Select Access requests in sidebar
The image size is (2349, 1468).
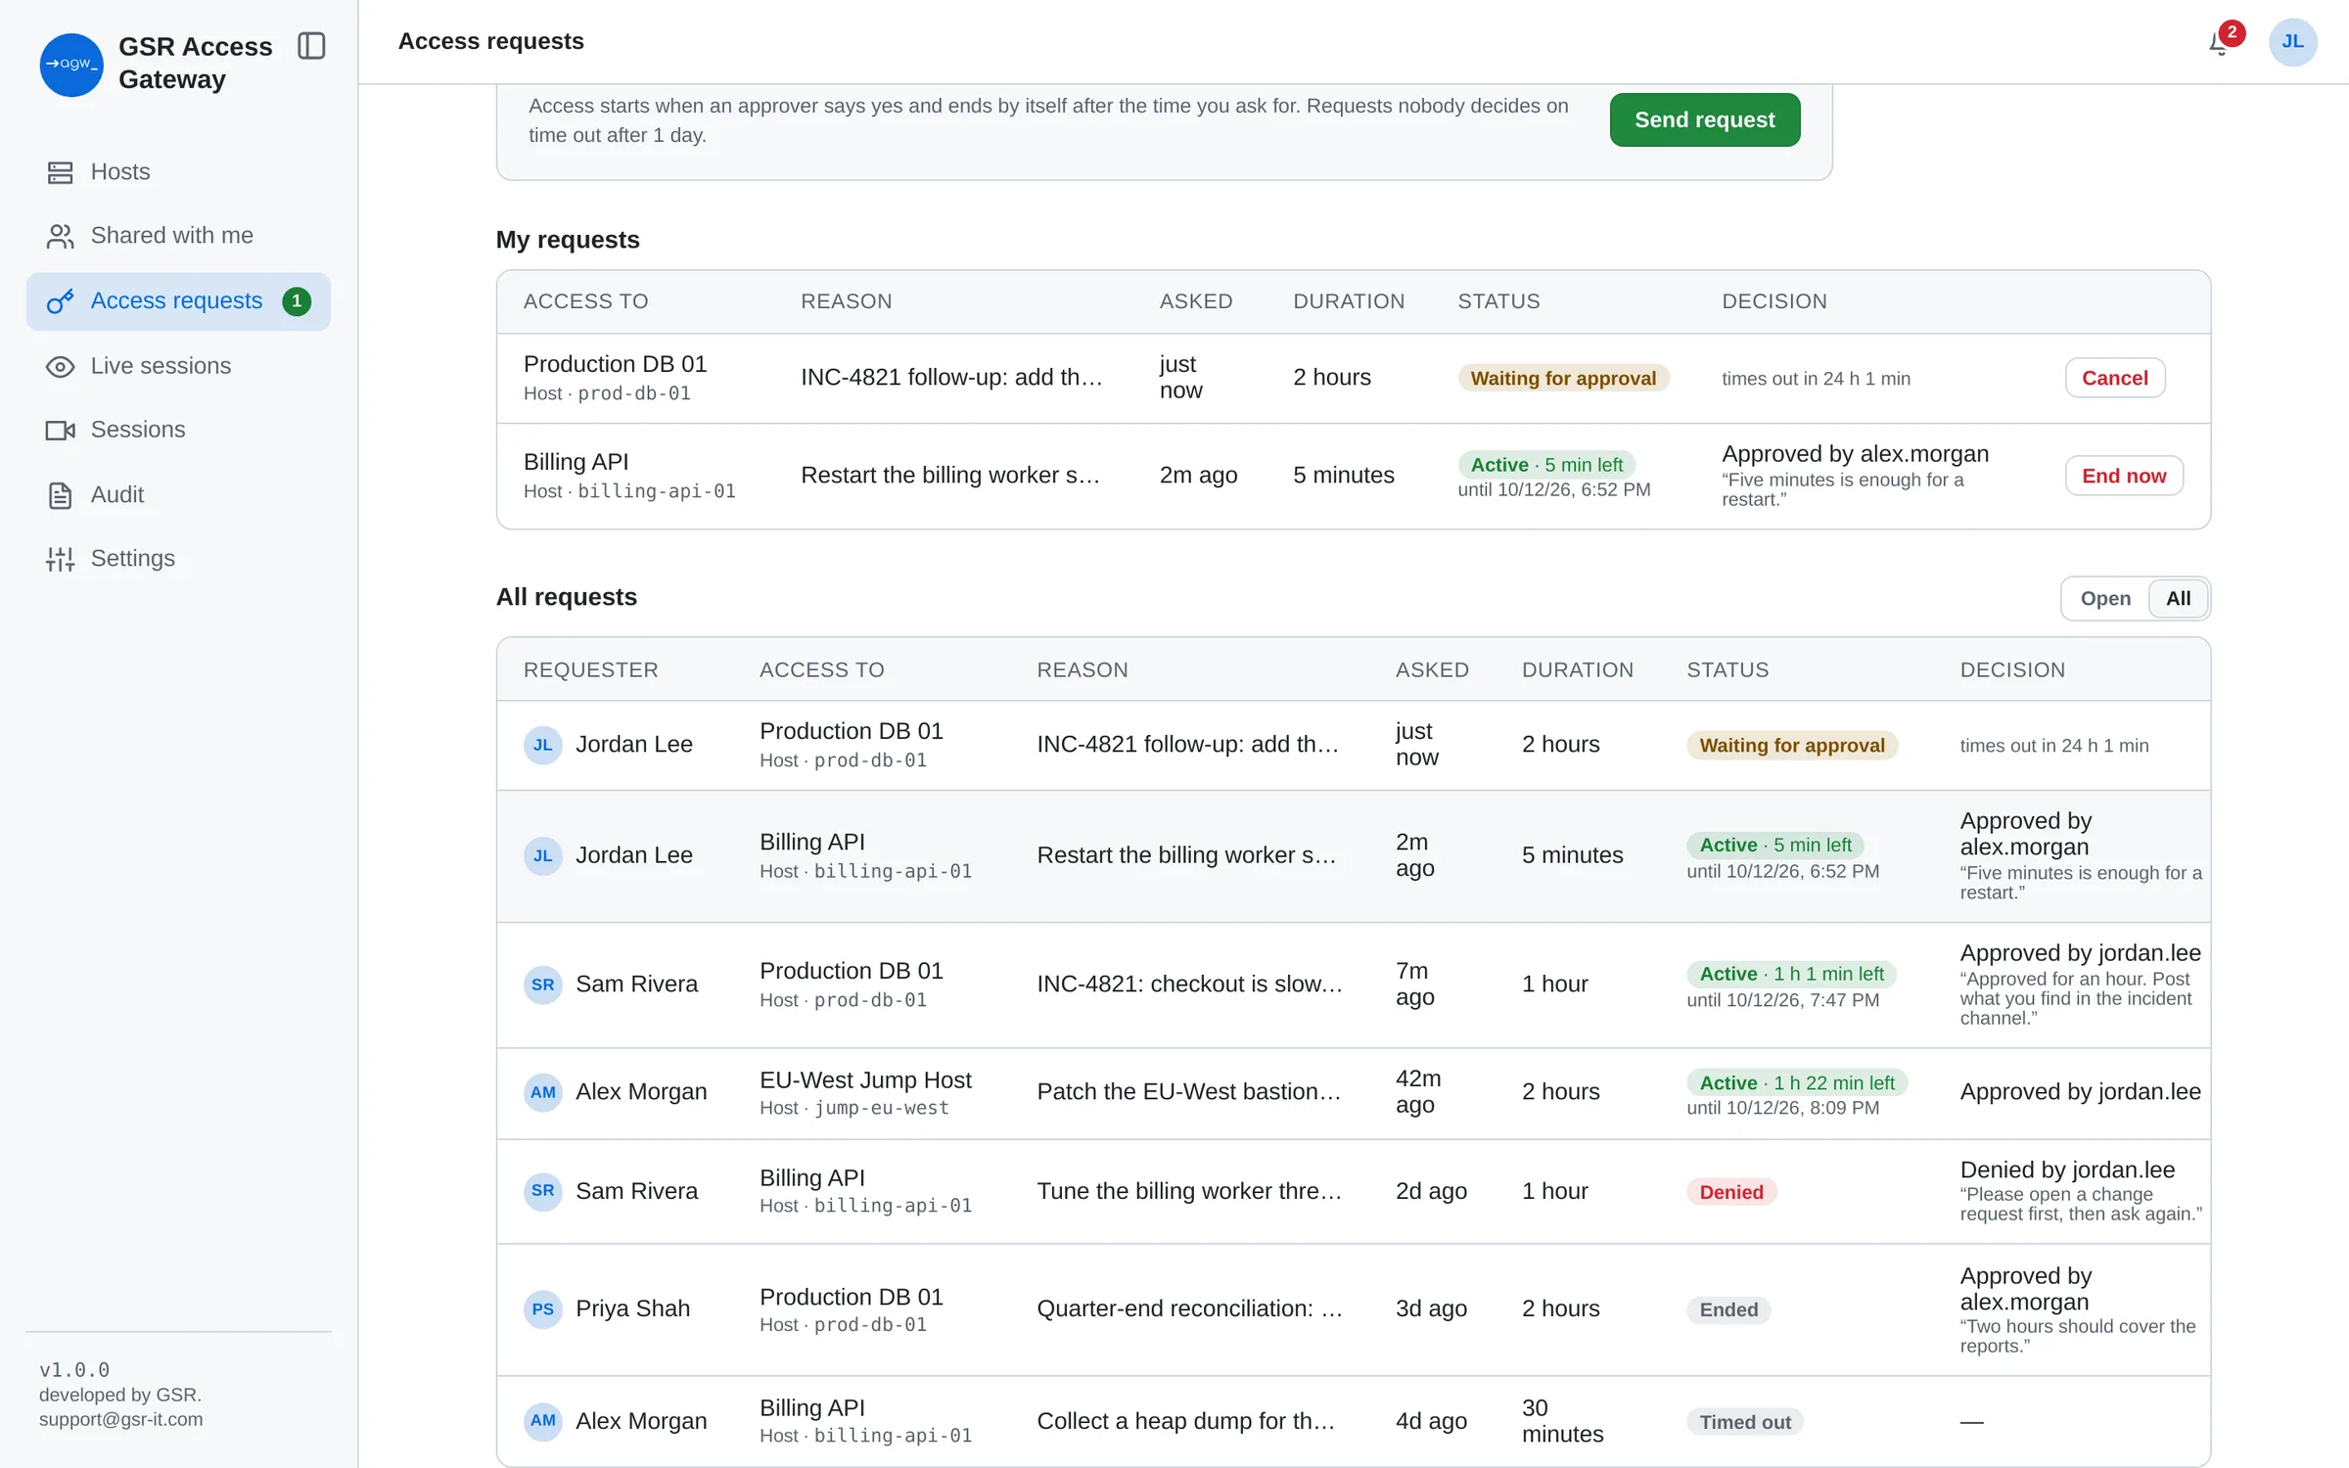pyautogui.click(x=178, y=301)
